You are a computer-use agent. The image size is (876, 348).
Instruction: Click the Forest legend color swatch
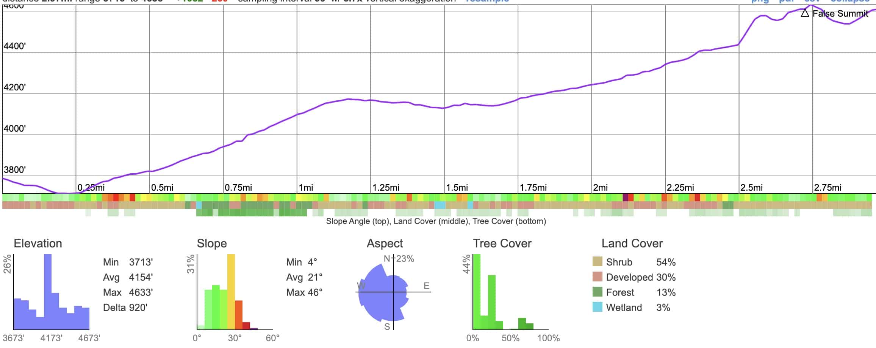(597, 292)
